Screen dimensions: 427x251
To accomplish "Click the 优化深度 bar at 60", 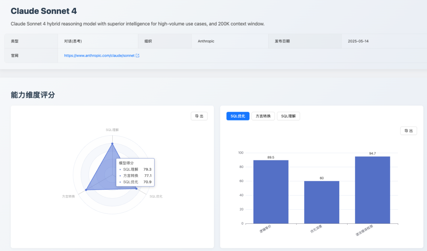I will tap(321, 202).
